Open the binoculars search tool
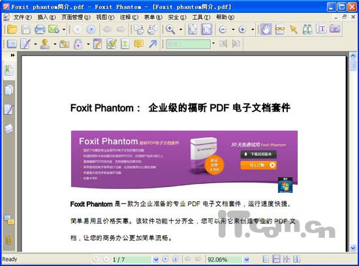Image resolution: width=359 pixels, height=266 pixels. tap(307, 29)
